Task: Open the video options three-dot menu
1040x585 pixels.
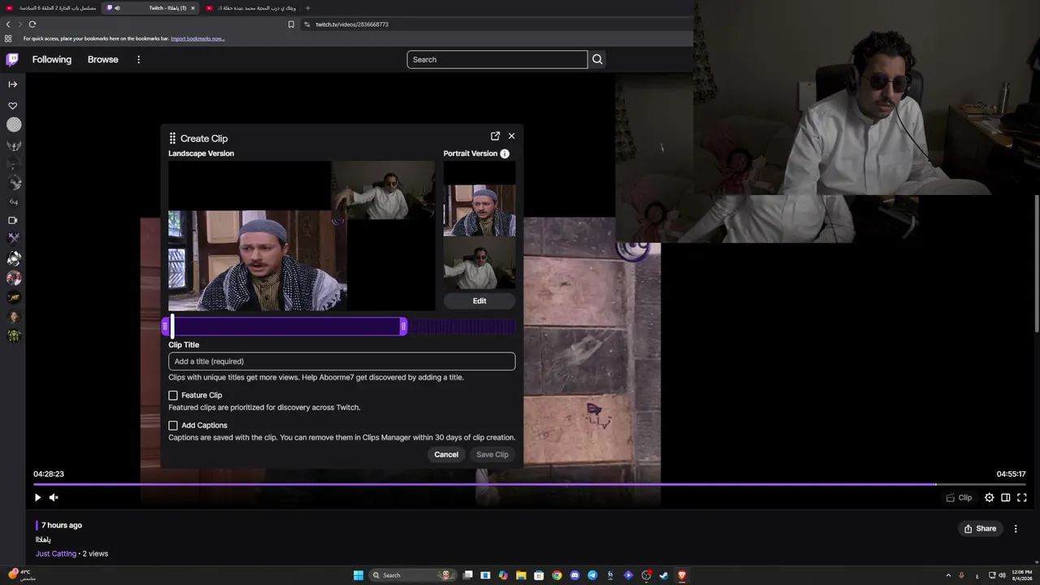Action: coord(1016,529)
